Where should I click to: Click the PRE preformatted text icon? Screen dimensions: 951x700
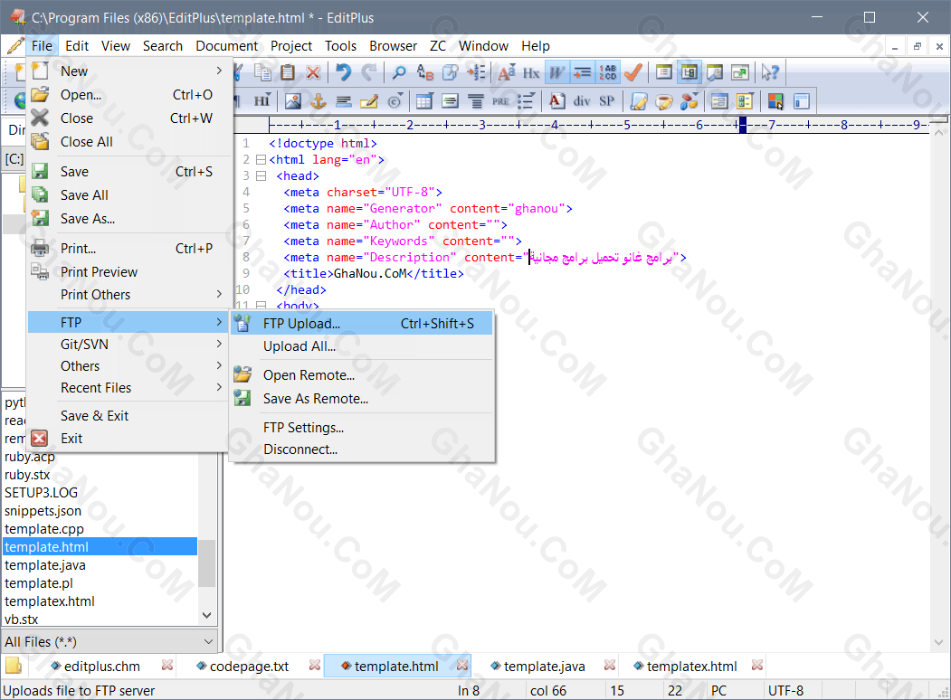pyautogui.click(x=500, y=101)
